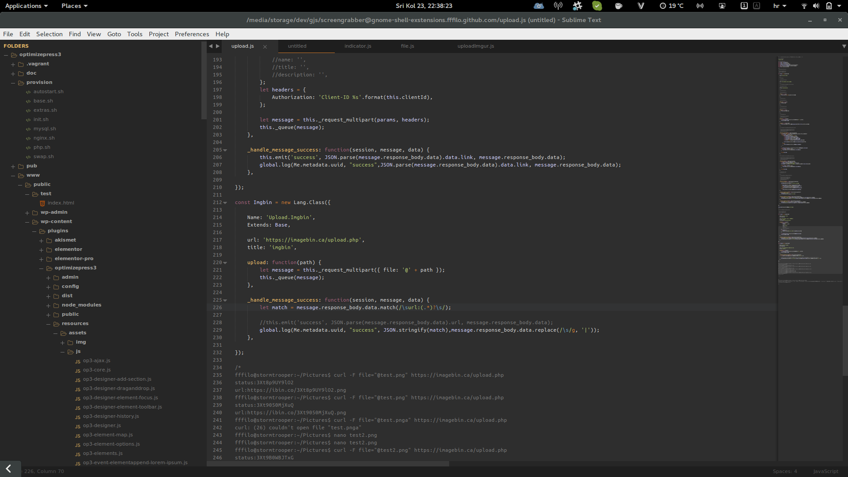848x477 pixels.
Task: Fold code at line 212 arrow
Action: 225,203
